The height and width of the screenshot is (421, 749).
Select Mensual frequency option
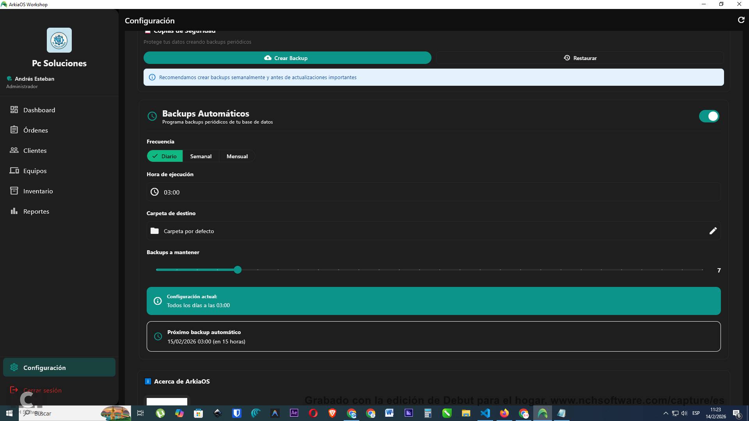pos(237,156)
